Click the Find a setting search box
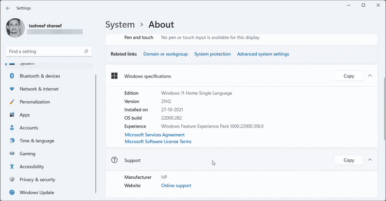 [49, 51]
